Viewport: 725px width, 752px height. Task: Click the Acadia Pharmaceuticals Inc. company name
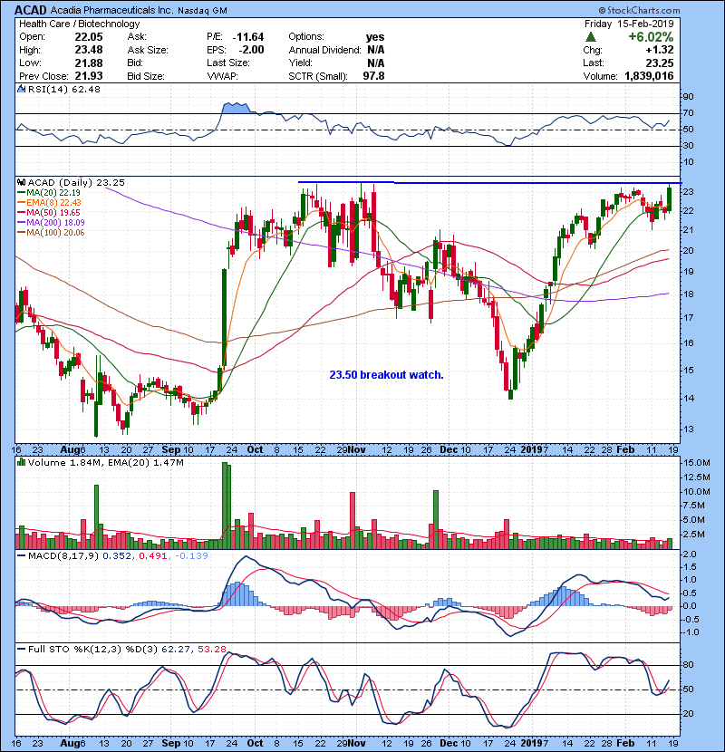click(111, 10)
